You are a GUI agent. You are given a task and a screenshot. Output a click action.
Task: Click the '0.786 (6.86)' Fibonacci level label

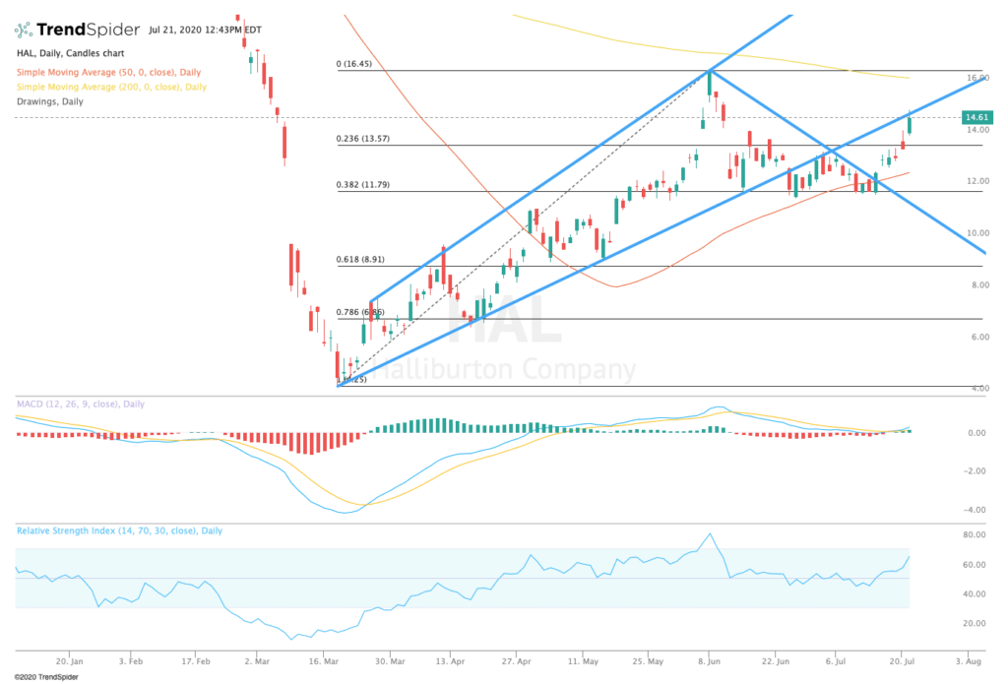[360, 312]
